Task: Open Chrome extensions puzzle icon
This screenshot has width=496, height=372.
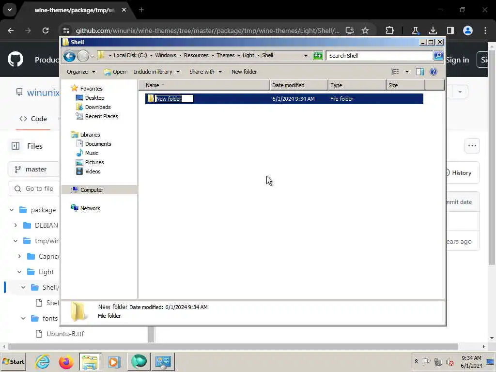Action: click(390, 31)
